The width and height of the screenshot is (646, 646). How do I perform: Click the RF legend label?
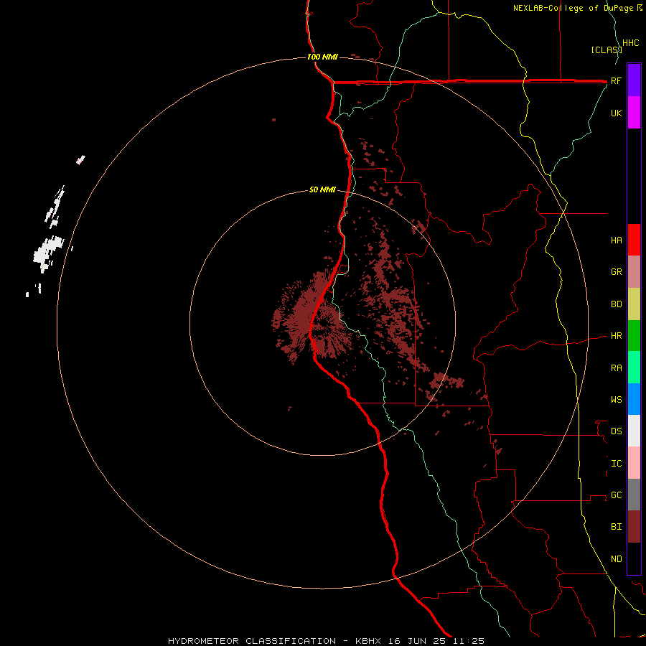[617, 80]
